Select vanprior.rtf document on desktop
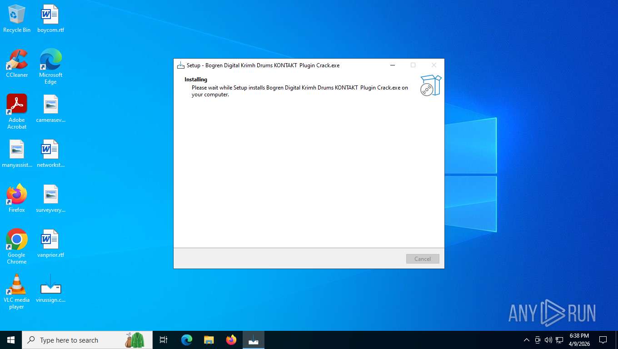Image resolution: width=618 pixels, height=349 pixels. (x=50, y=244)
